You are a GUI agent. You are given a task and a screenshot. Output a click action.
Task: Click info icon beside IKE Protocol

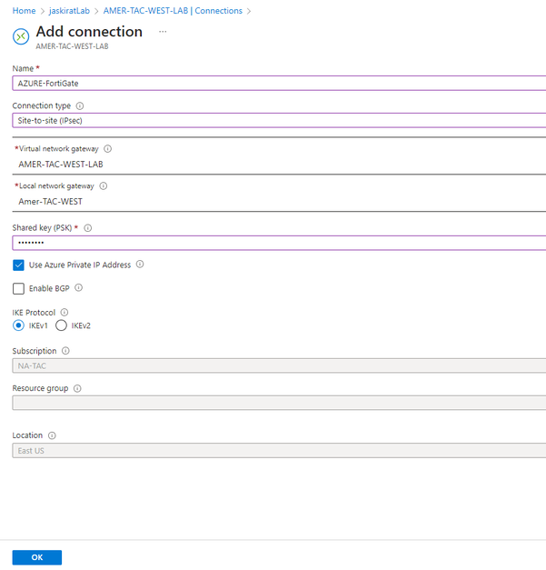64,313
